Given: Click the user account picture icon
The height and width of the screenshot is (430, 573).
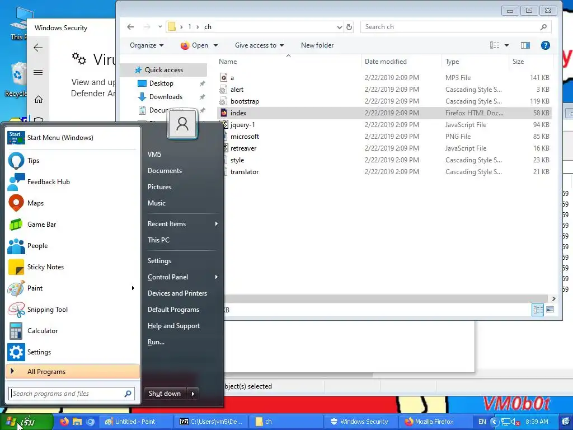Looking at the screenshot, I should pos(182,124).
